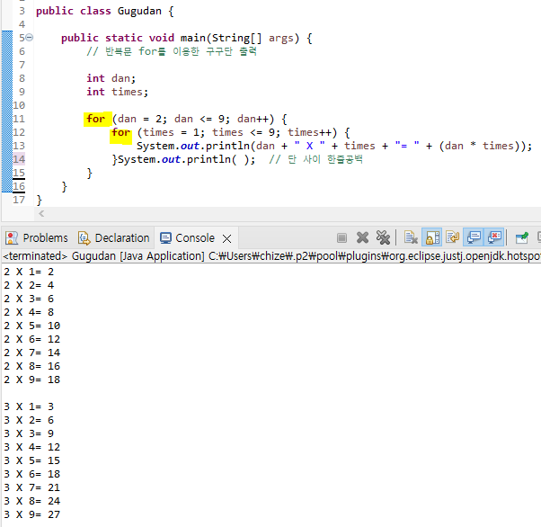This screenshot has height=527, width=541.
Task: Toggle show console on standard error change
Action: pyautogui.click(x=494, y=238)
